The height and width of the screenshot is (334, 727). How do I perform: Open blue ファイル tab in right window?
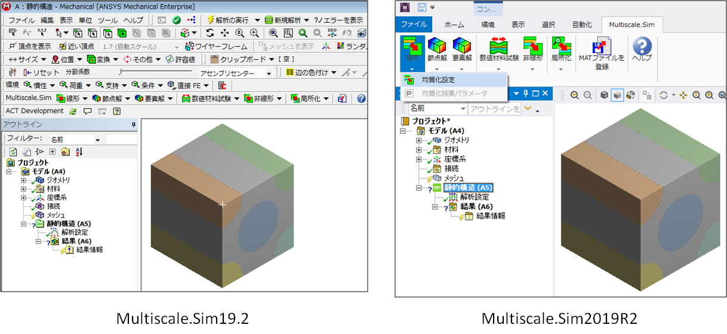pos(414,24)
